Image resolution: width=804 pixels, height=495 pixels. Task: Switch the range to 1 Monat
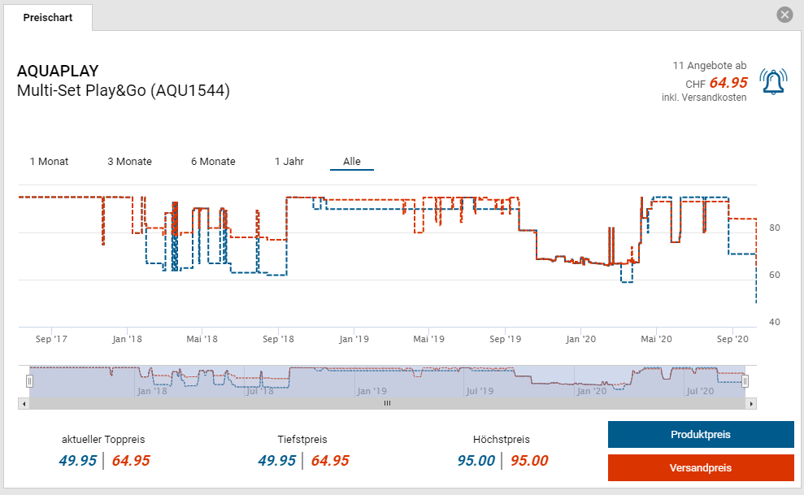coord(49,161)
